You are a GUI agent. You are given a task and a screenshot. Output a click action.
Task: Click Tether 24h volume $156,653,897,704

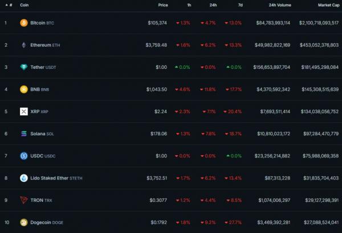[272, 67]
